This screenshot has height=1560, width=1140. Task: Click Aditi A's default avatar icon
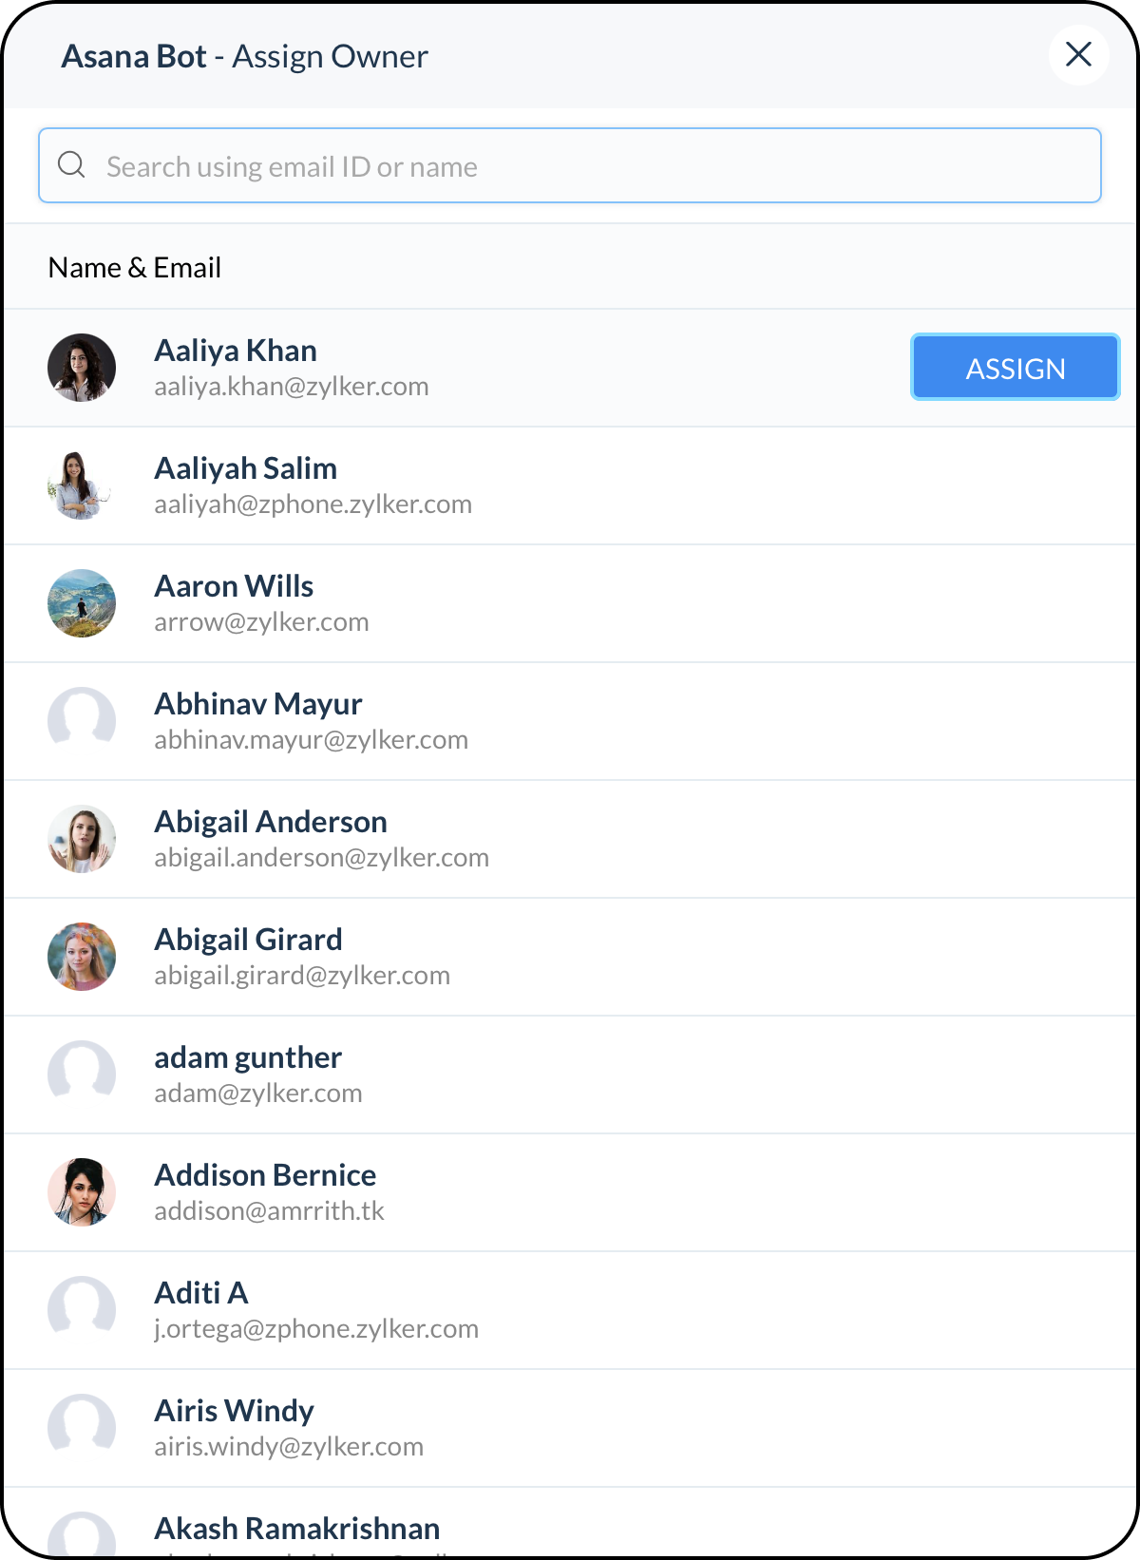click(82, 1310)
